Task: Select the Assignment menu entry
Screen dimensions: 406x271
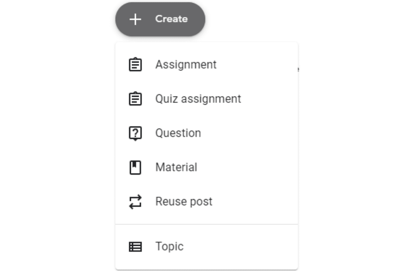Action: coord(186,64)
